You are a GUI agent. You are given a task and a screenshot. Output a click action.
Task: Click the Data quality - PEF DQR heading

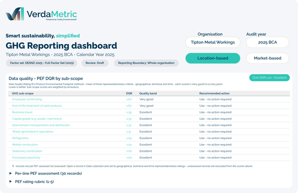[x=46, y=78]
